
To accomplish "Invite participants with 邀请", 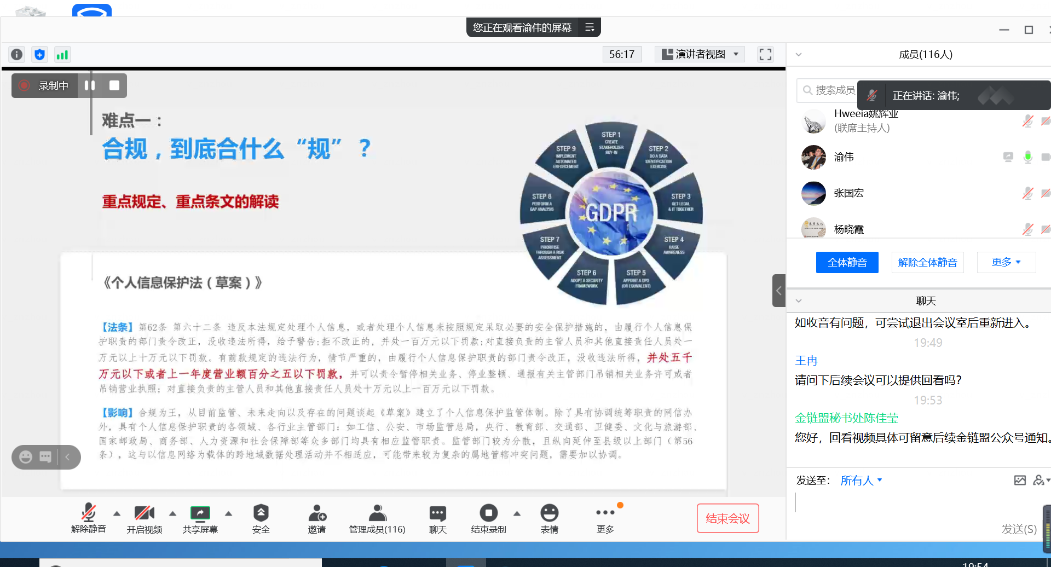I will [x=317, y=519].
